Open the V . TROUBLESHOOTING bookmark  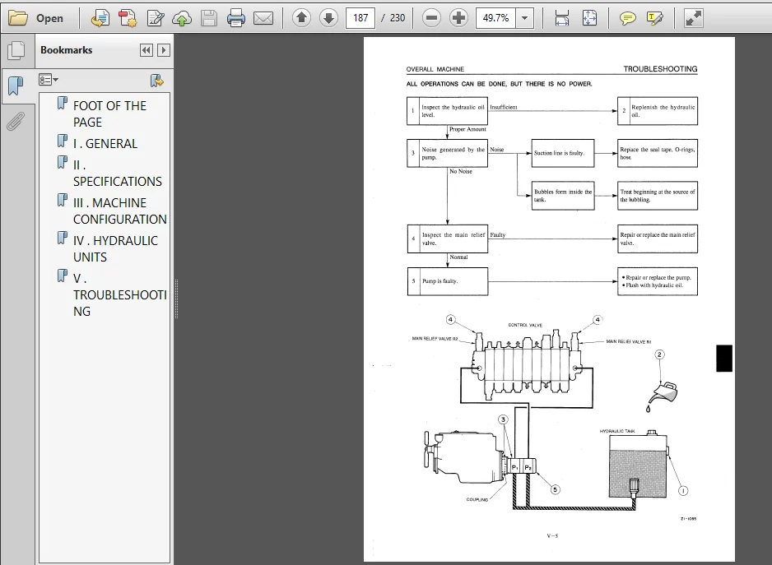[120, 294]
